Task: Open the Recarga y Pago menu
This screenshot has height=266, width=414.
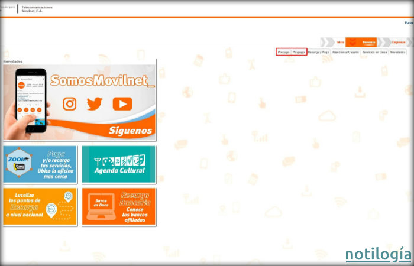Action: (x=318, y=52)
